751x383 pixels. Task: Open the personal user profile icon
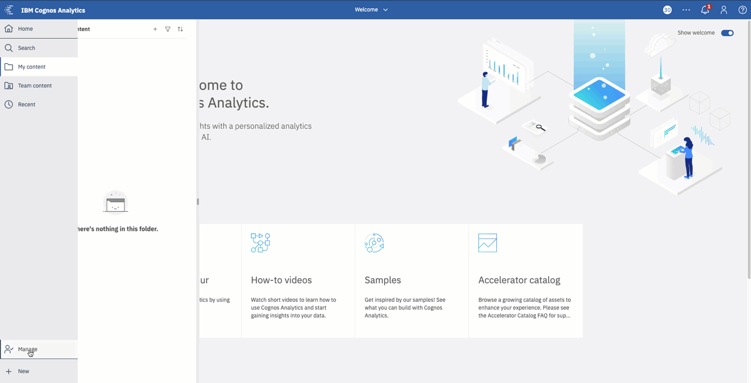724,10
